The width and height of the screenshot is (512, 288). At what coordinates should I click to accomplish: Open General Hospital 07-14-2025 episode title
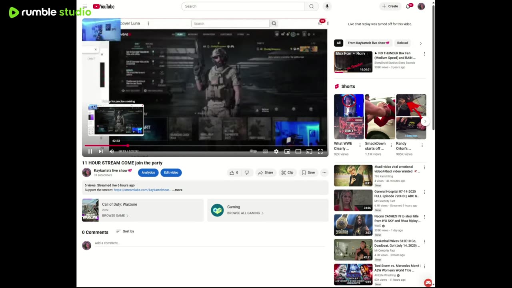(397, 194)
